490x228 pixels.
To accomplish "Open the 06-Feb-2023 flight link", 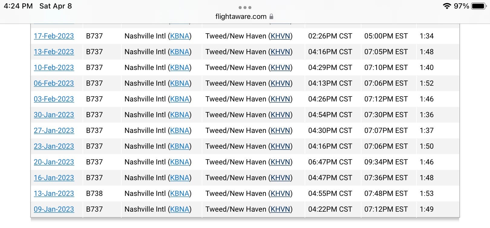I will [x=54, y=83].
